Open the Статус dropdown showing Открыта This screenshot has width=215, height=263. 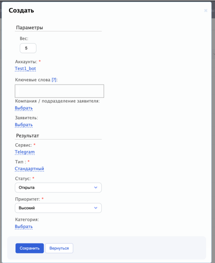coord(58,187)
